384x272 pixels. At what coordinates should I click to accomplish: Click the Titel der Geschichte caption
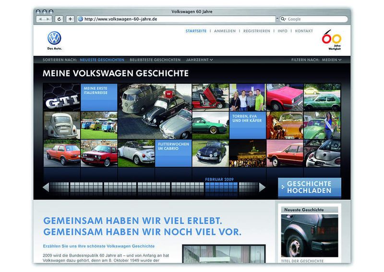[302, 261]
